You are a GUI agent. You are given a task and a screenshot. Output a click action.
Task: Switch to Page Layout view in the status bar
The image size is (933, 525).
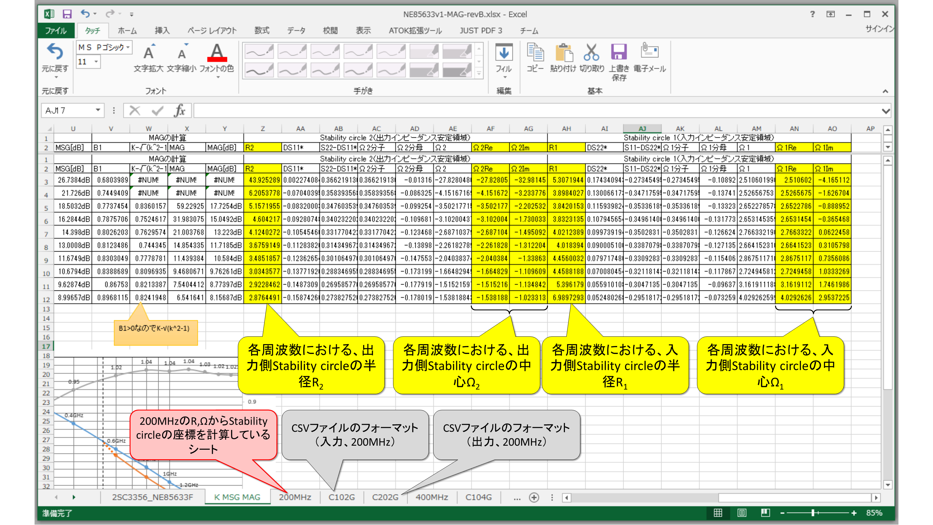click(741, 513)
